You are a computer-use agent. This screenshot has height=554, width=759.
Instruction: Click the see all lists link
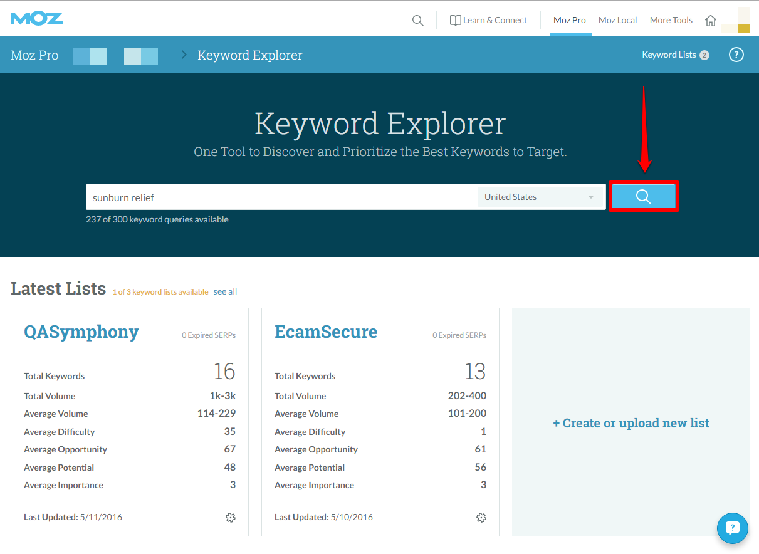click(225, 291)
